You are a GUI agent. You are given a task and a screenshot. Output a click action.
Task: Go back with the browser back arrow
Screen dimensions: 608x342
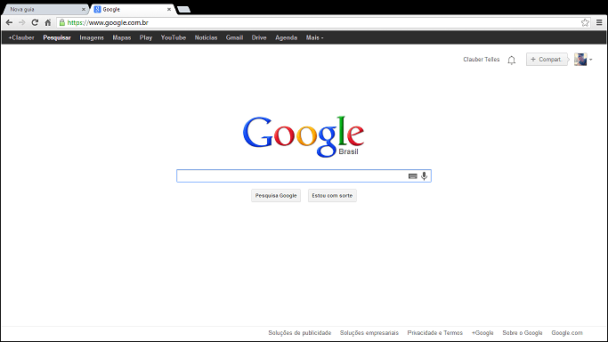[9, 22]
